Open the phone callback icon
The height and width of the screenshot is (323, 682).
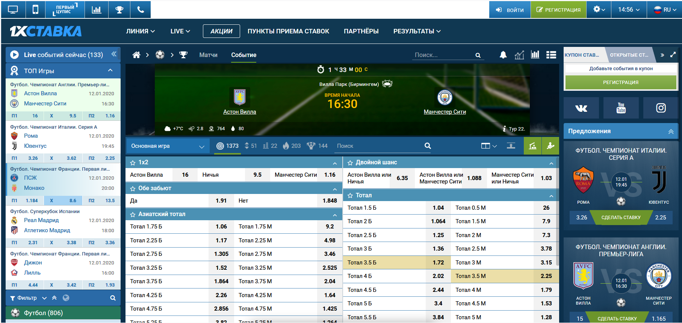click(141, 10)
